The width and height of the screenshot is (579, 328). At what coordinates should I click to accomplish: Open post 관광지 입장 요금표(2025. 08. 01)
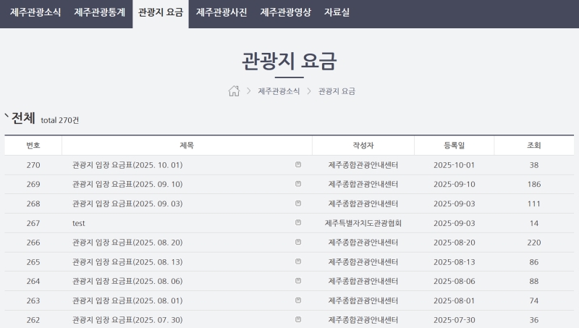[127, 300]
